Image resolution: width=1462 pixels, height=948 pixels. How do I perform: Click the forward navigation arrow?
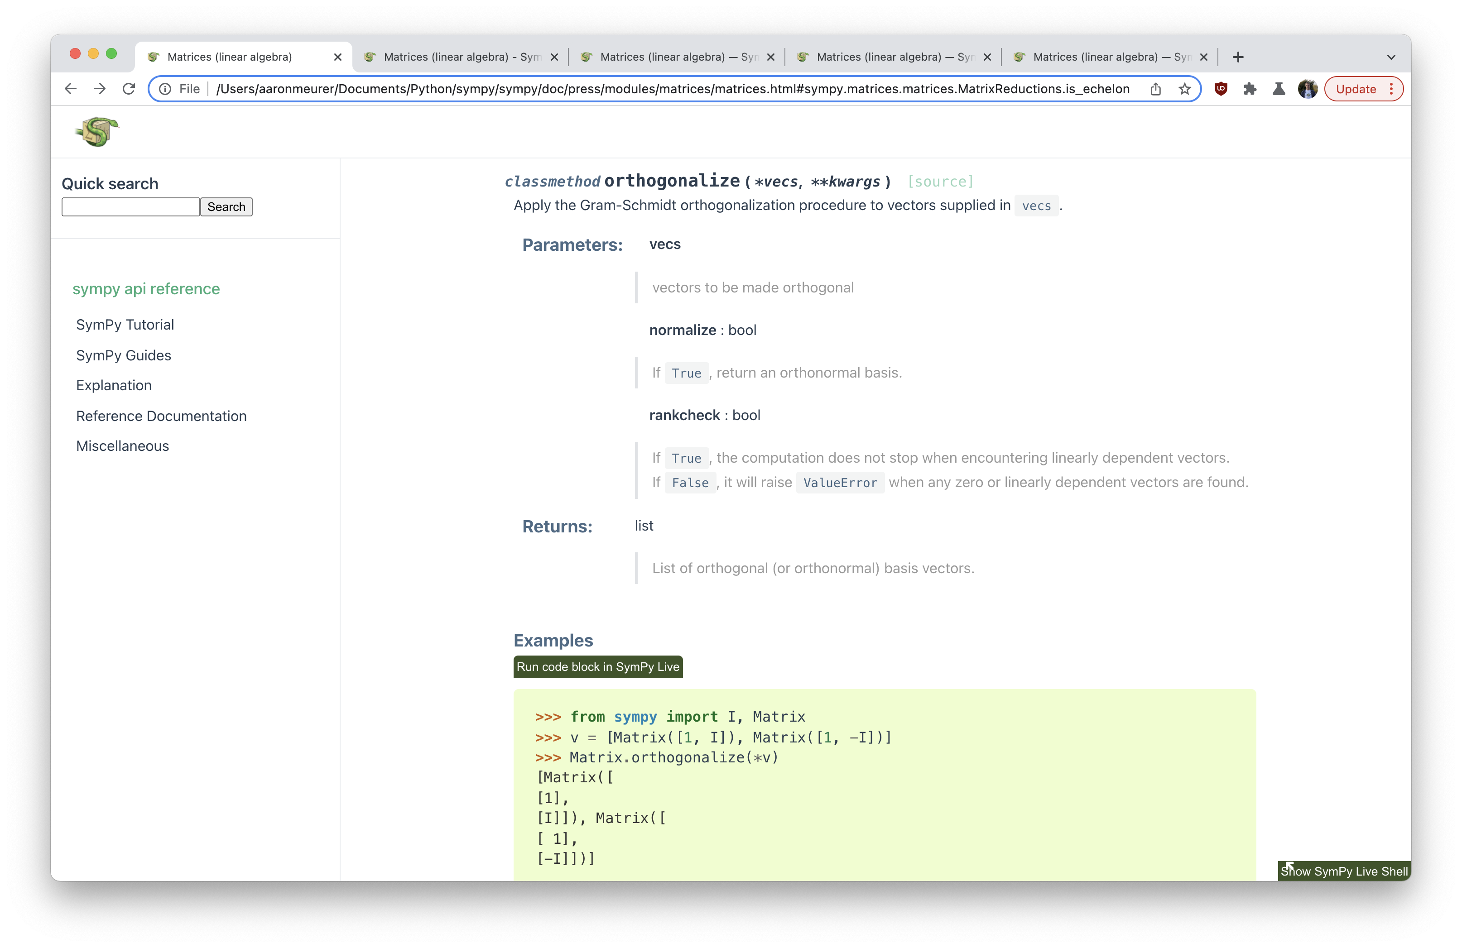click(x=100, y=88)
